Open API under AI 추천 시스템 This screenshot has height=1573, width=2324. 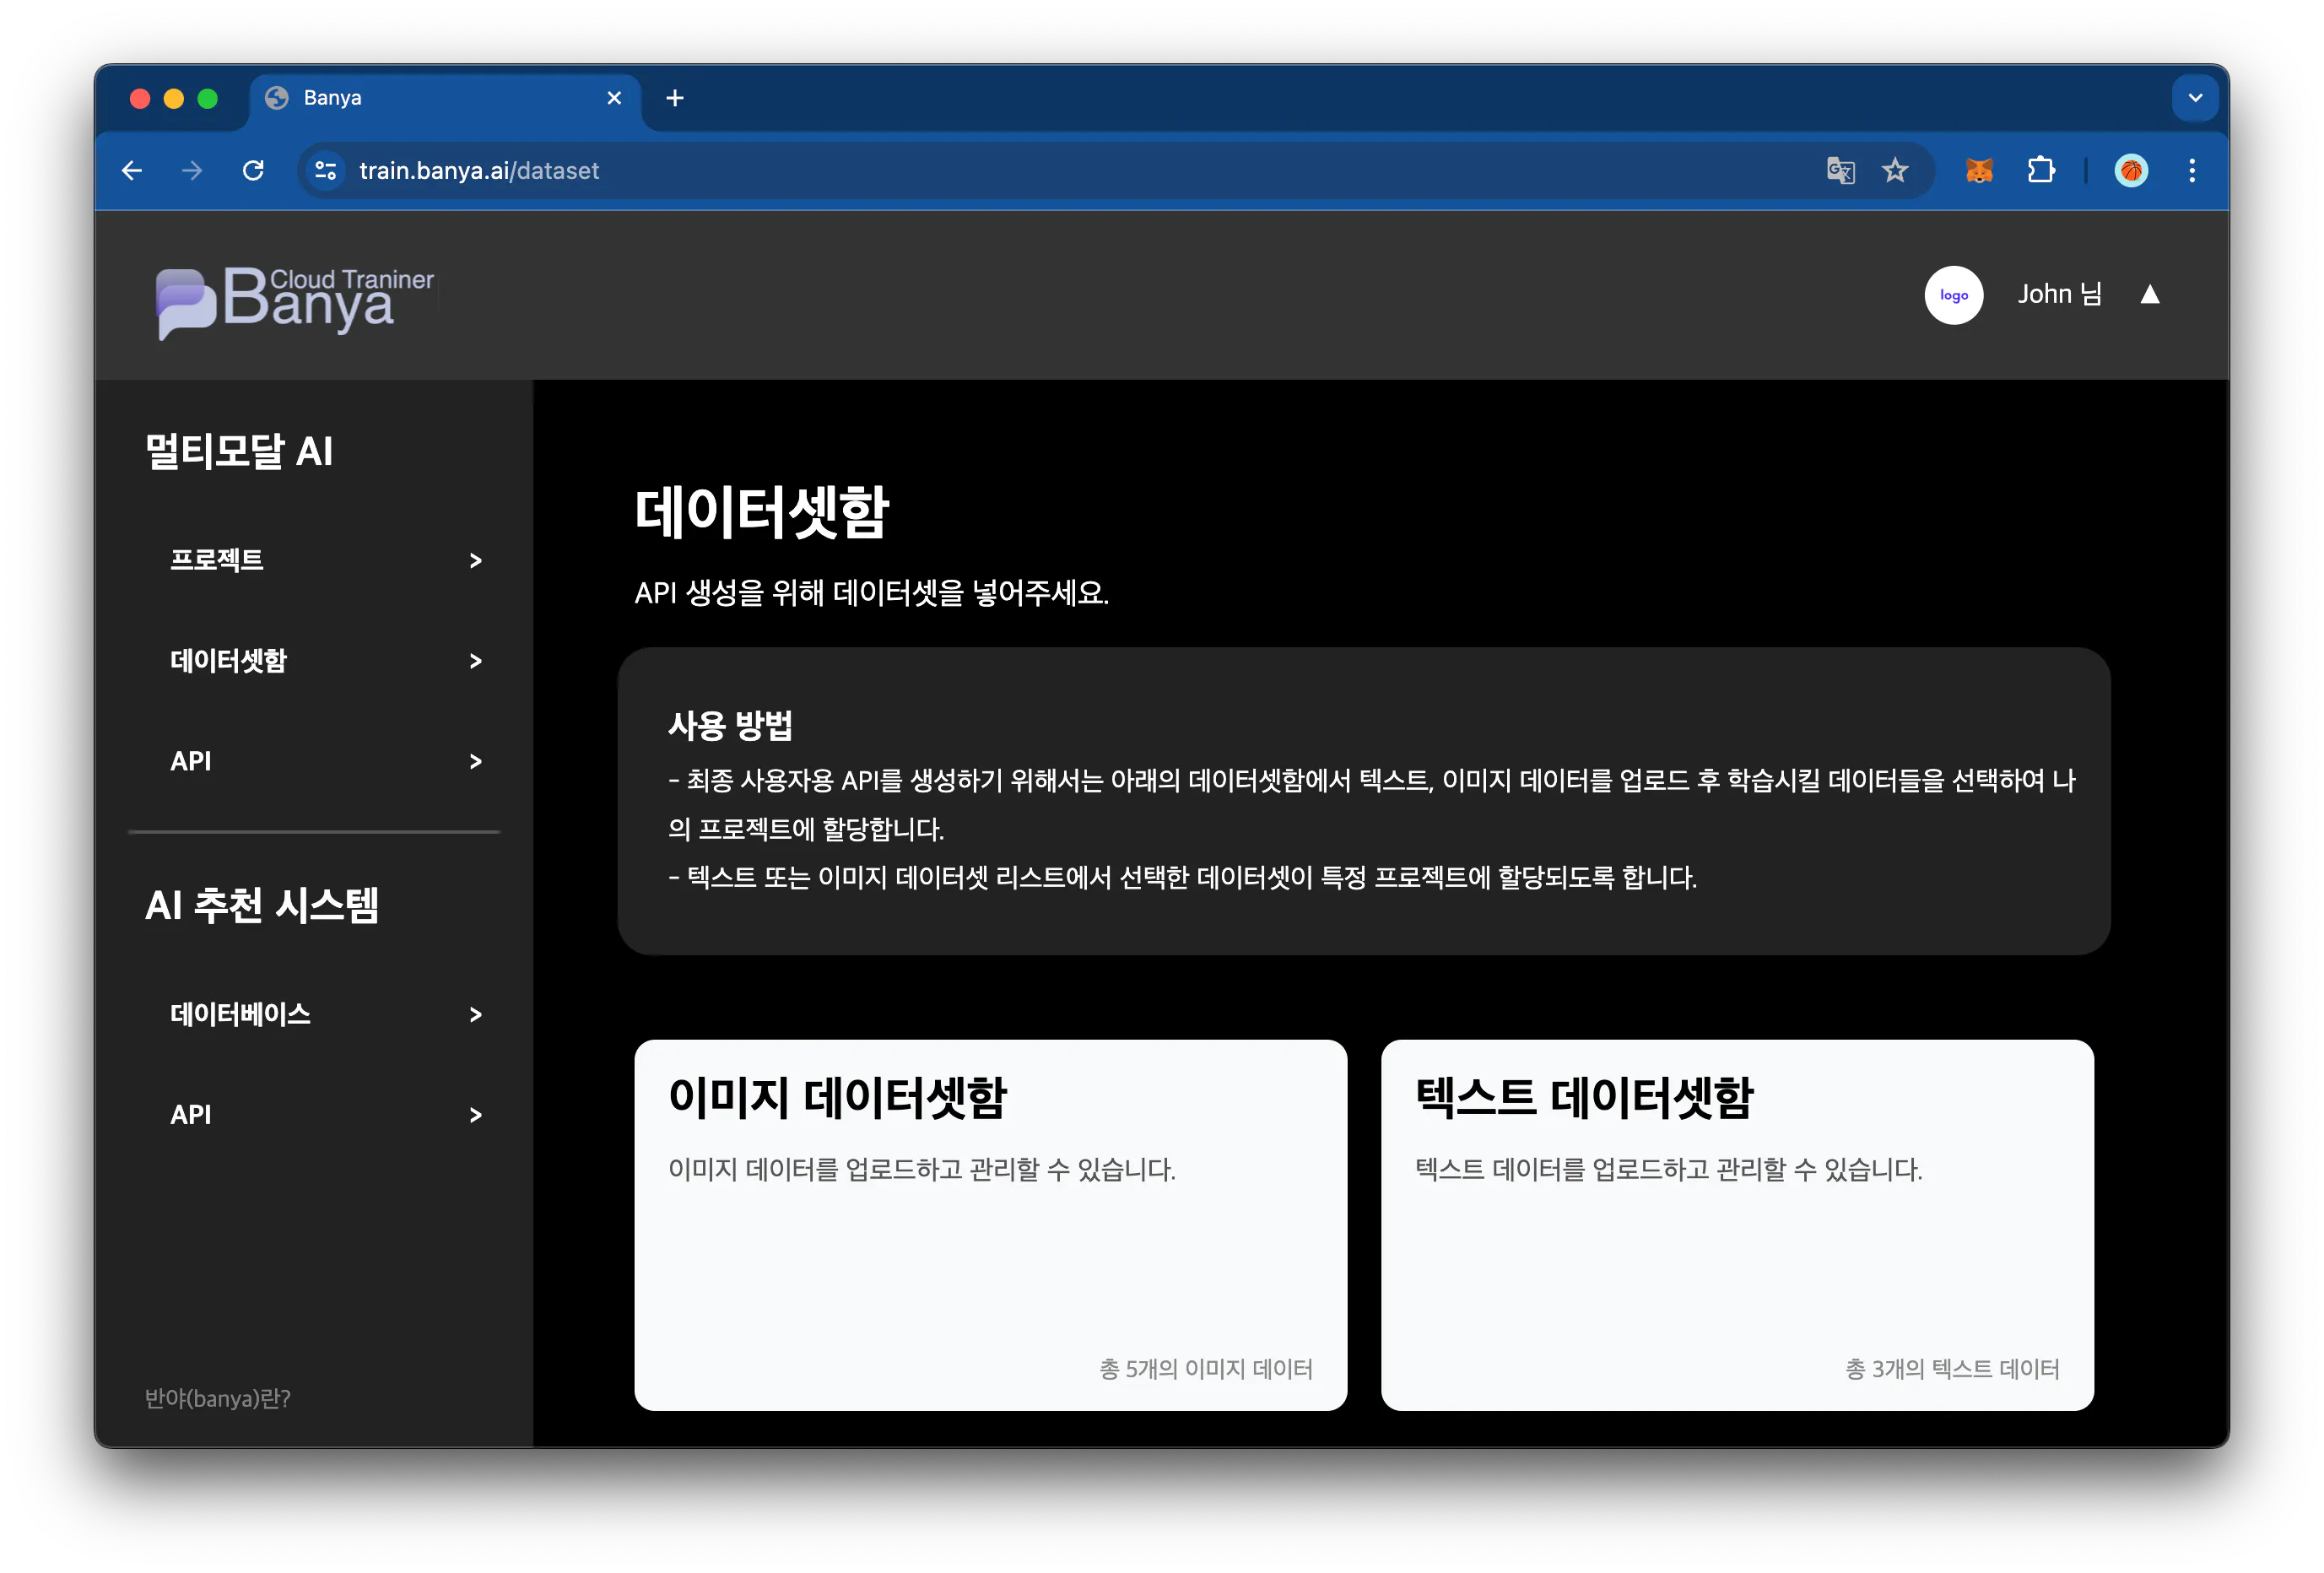click(x=191, y=1114)
